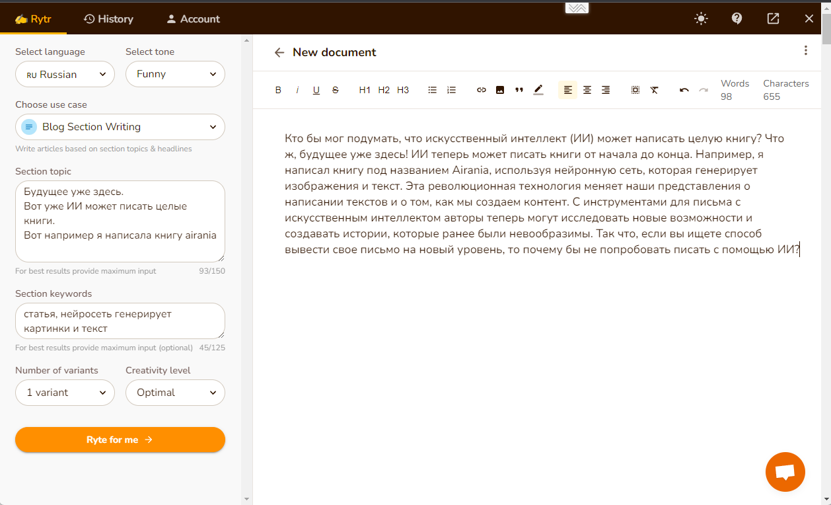Viewport: 831px width, 505px height.
Task: Go back with the arrow next to New document
Action: tap(279, 52)
